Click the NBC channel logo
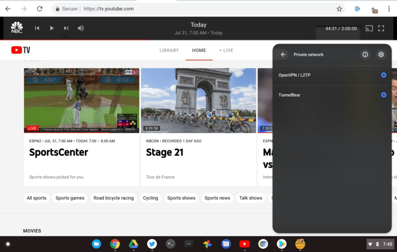The image size is (397, 252). 17,28
